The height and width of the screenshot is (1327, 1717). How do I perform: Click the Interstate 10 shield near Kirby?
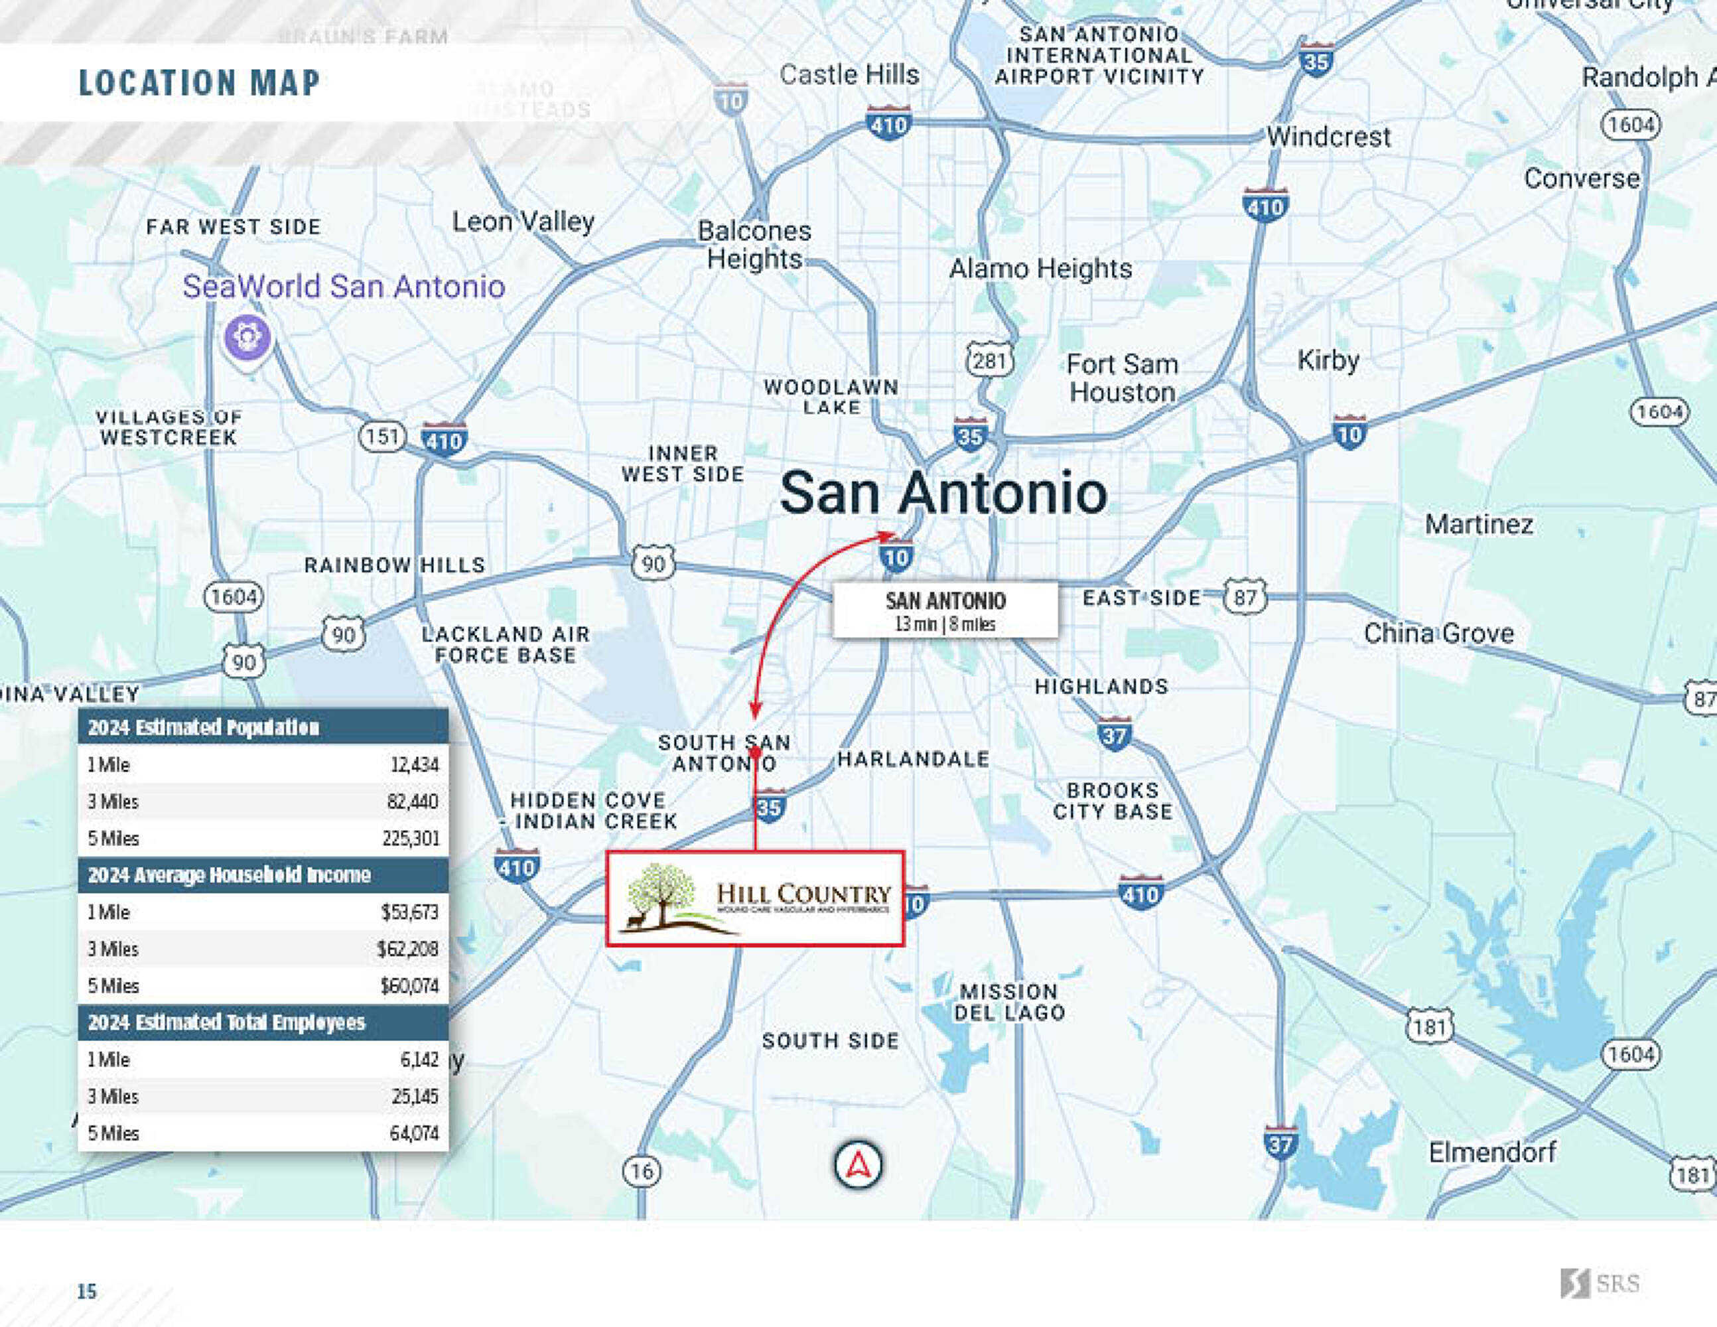click(1349, 433)
